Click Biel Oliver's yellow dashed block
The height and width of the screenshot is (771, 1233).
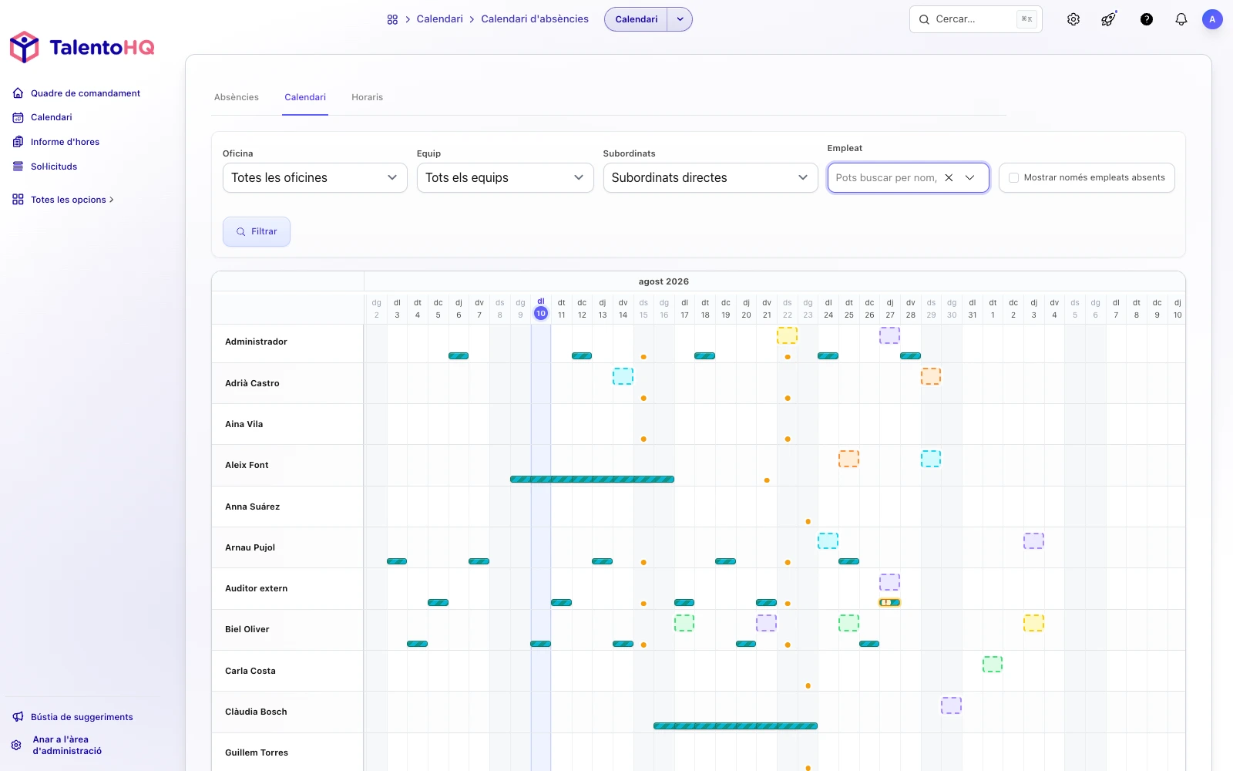point(1033,623)
